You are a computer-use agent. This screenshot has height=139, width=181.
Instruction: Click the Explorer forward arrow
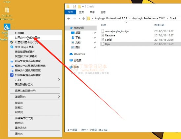point(75,19)
